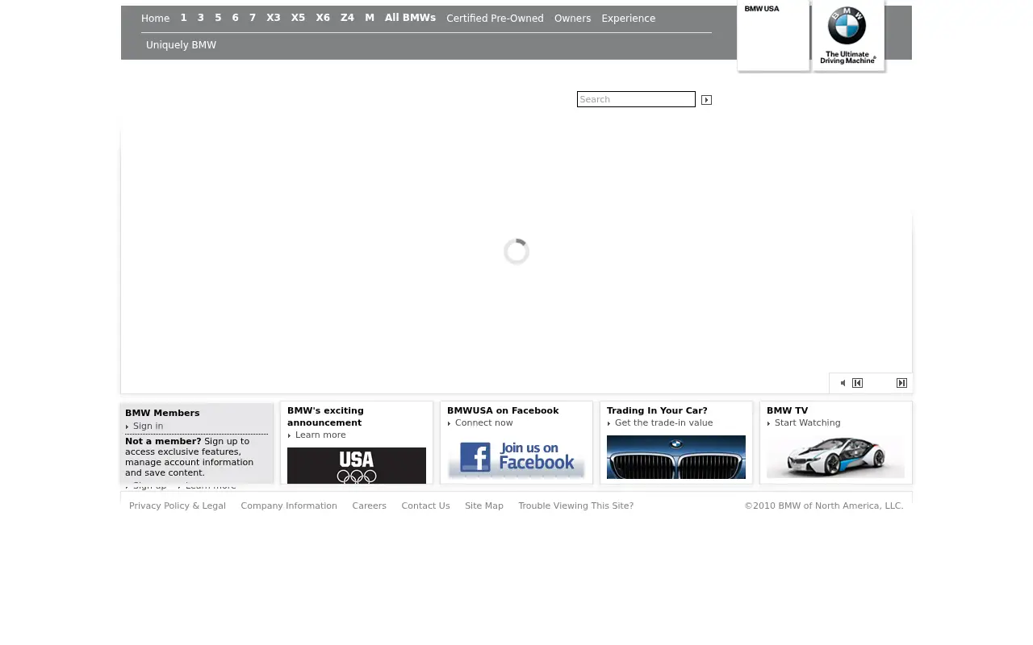Select the Uniquely BMW submenu item
The height and width of the screenshot is (645, 1033).
click(x=181, y=45)
